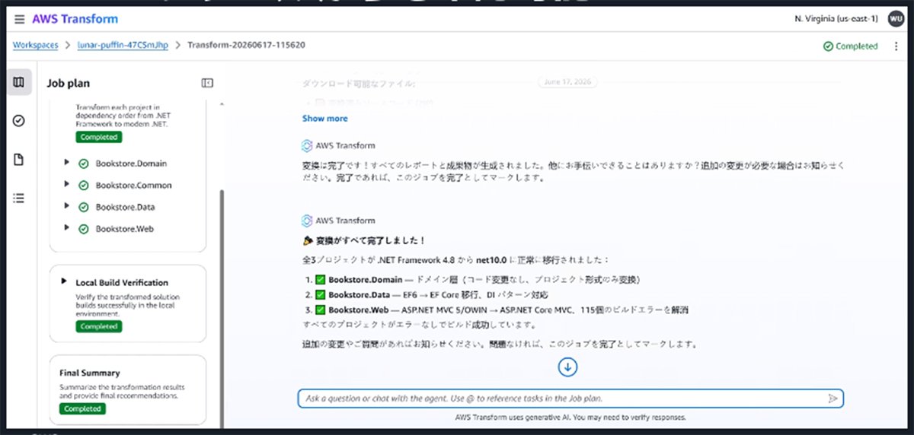Click Transform-20260617-115620 breadcrumb text

coord(246,45)
